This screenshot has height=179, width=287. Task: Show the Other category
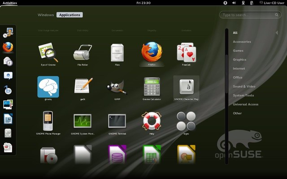(237, 113)
